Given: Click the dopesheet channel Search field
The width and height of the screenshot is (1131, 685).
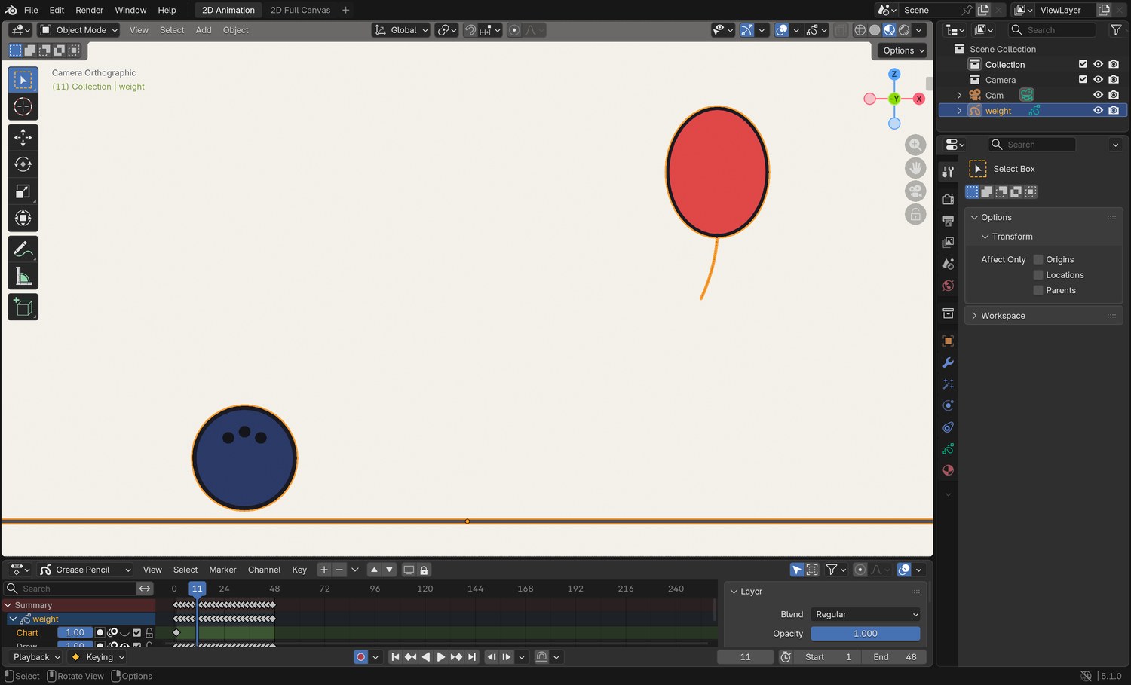Looking at the screenshot, I should [x=71, y=589].
